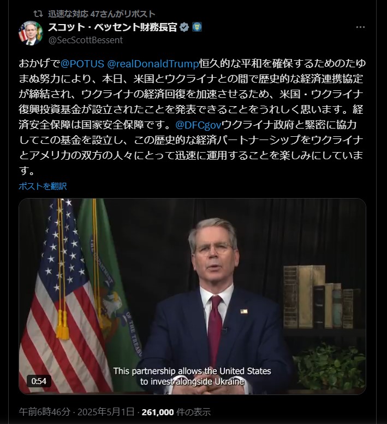
Task: Click the 0:54 video duration badge
Action: [x=39, y=381]
